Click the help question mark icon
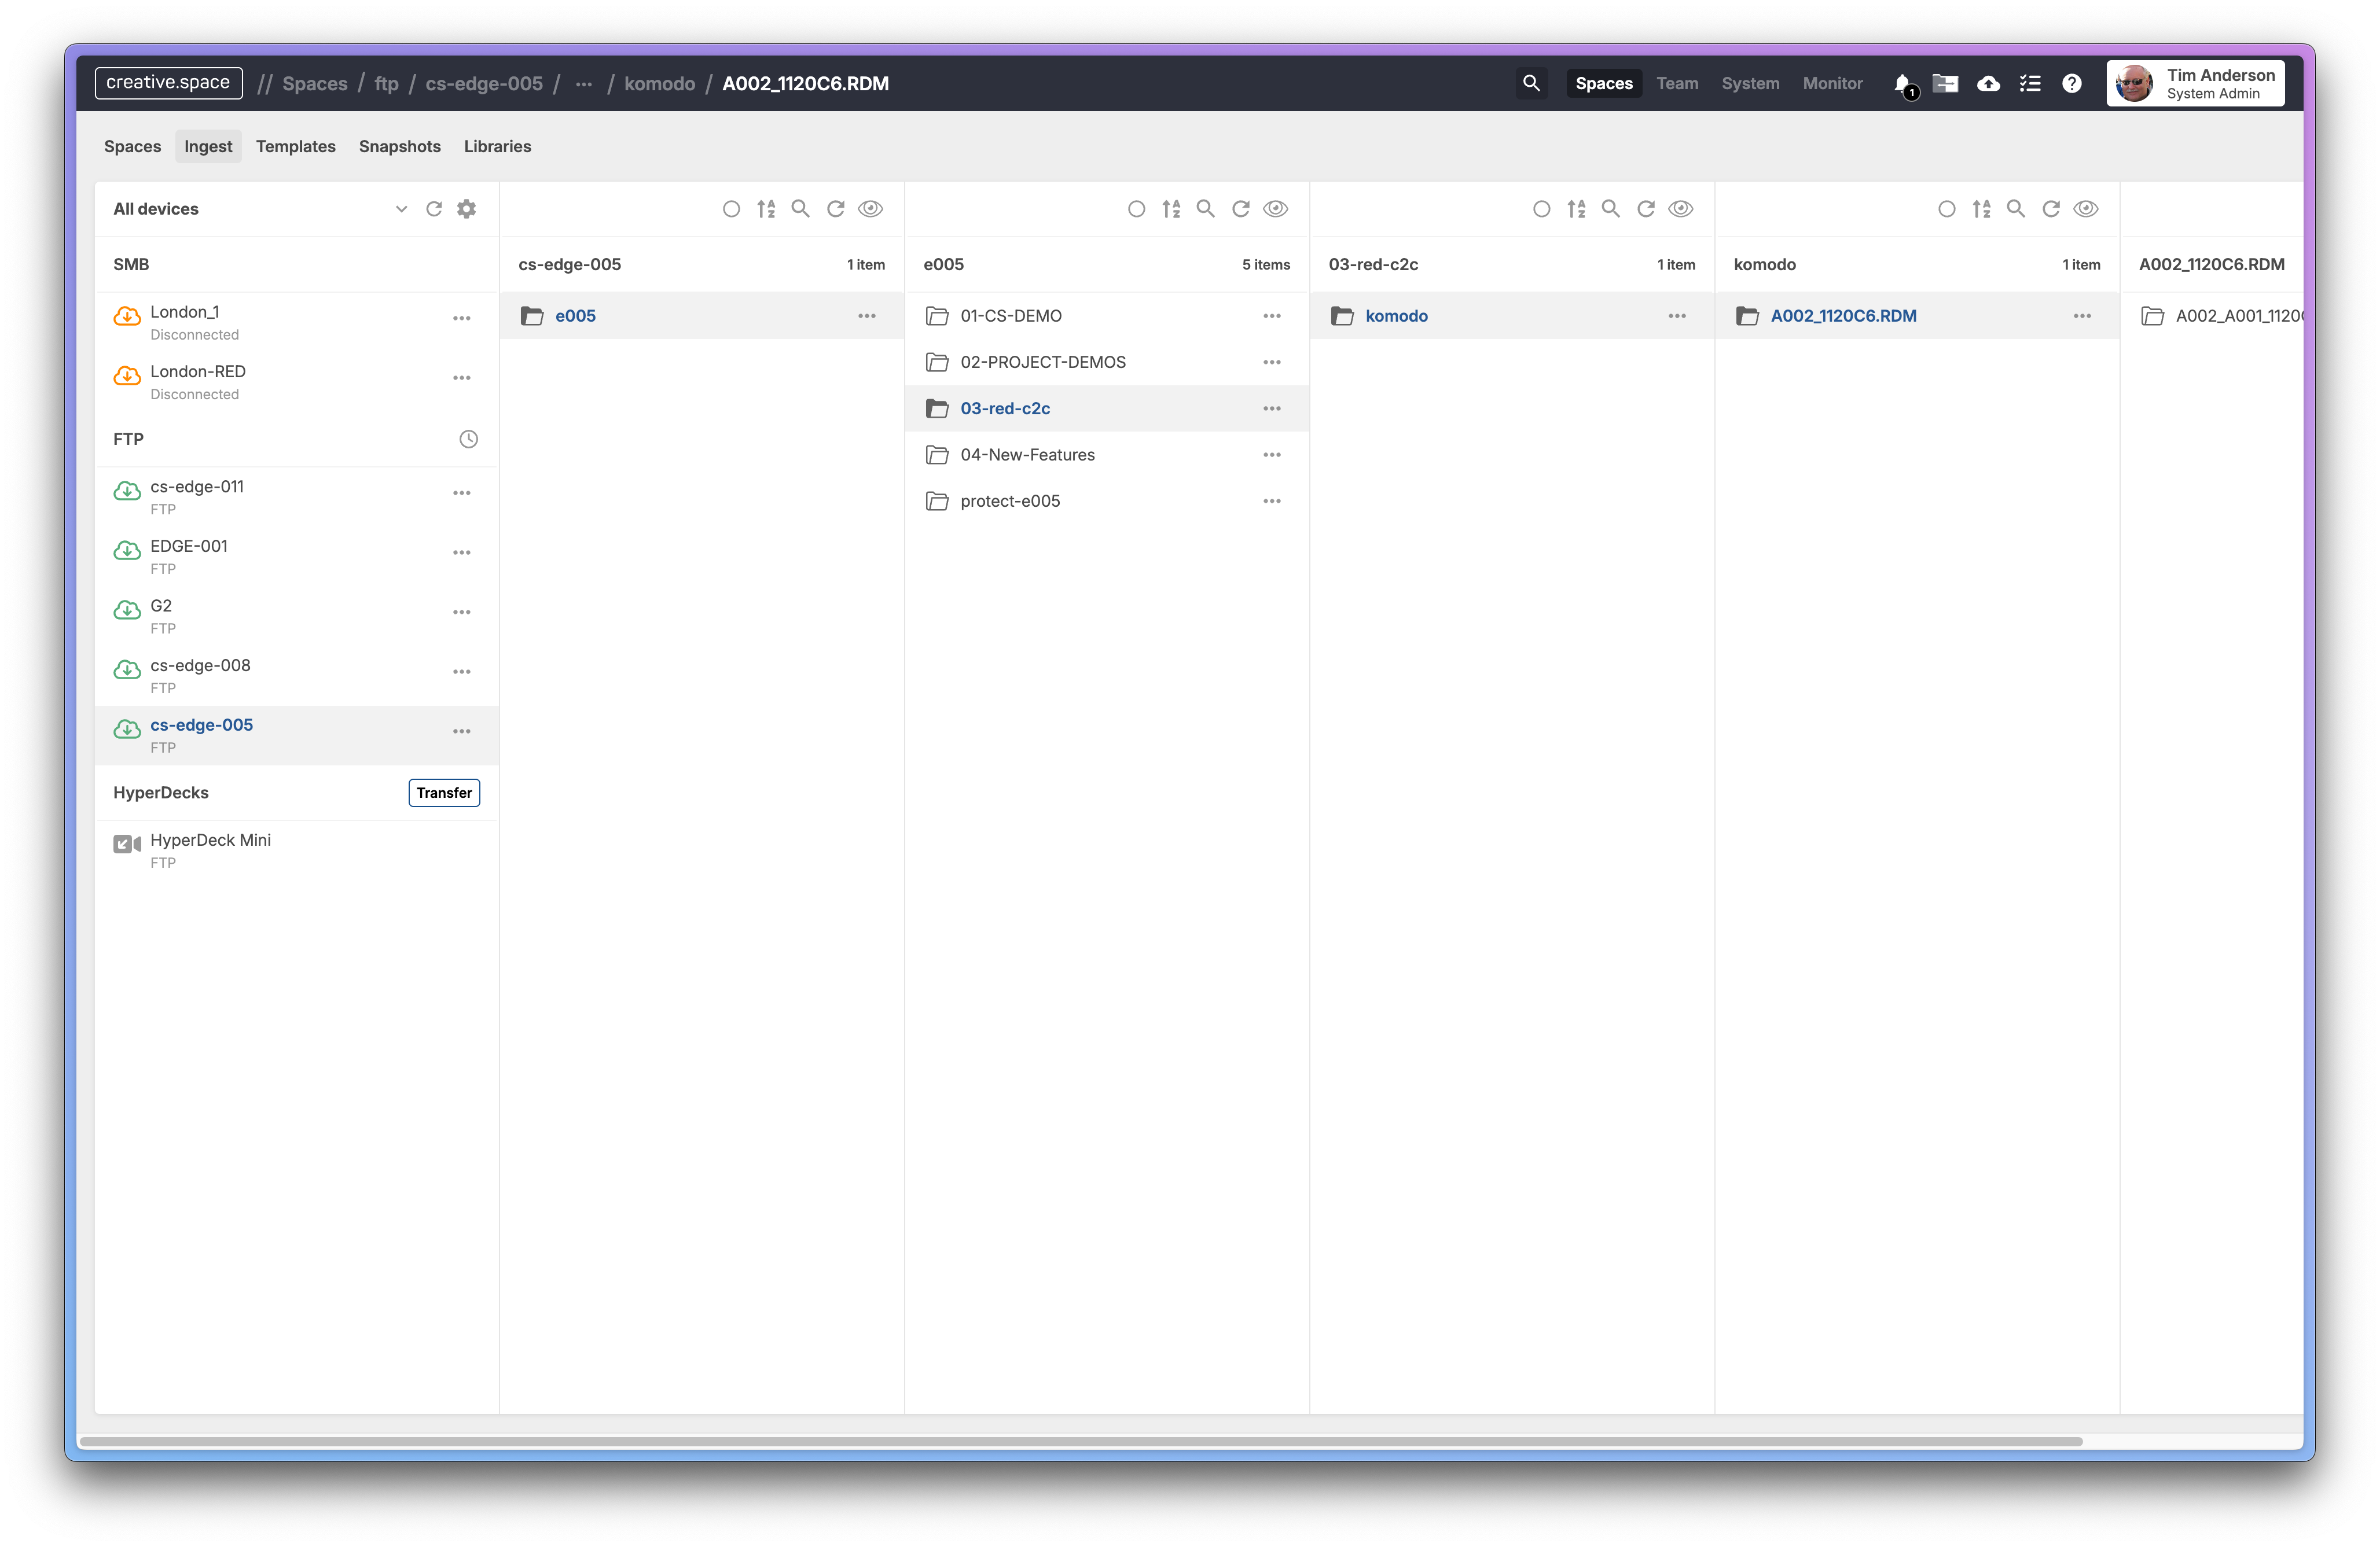Image resolution: width=2380 pixels, height=1547 pixels. 2072,84
